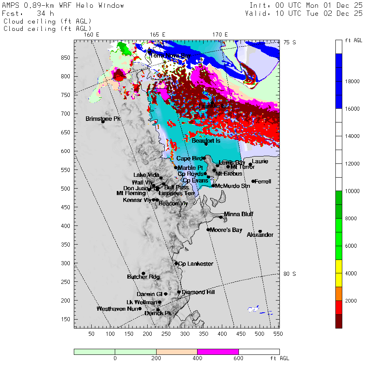Click the Darwin Gl location dot

click(165, 294)
